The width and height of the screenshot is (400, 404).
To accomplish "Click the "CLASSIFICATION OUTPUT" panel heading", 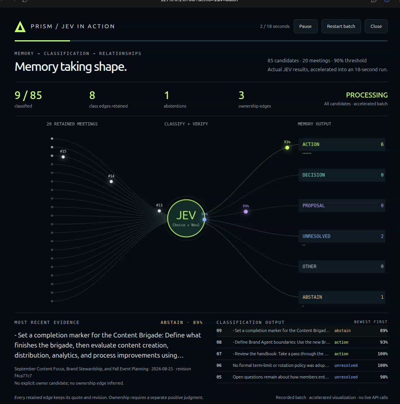I will tap(250, 322).
